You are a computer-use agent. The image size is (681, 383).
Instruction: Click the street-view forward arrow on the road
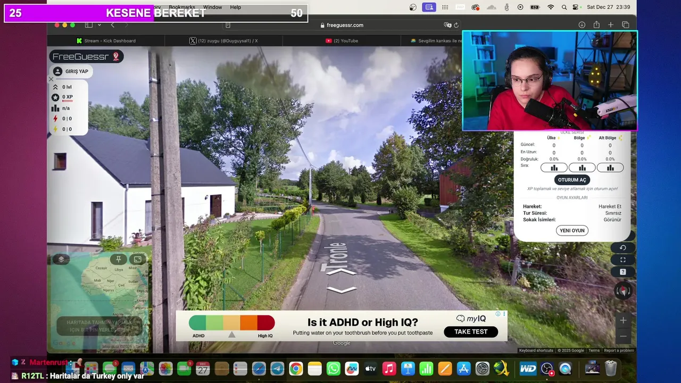[341, 272]
